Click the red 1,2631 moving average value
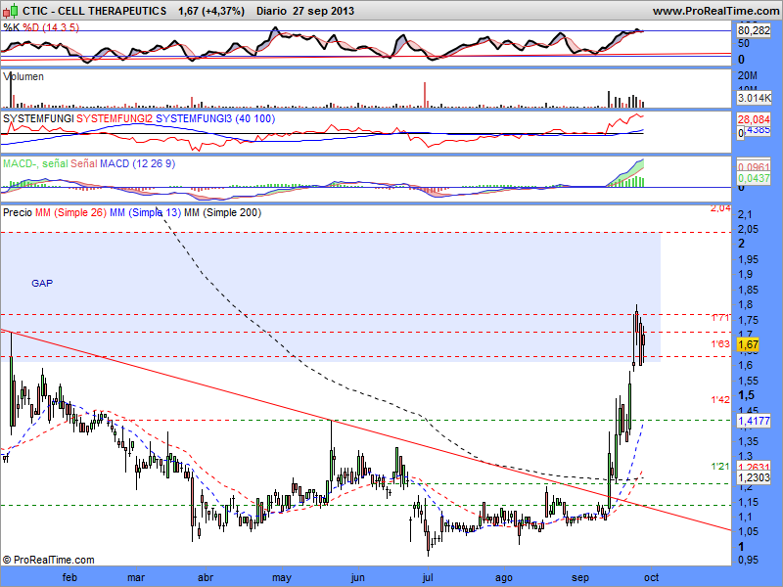Screen dimensions: 783x587 click(754, 468)
